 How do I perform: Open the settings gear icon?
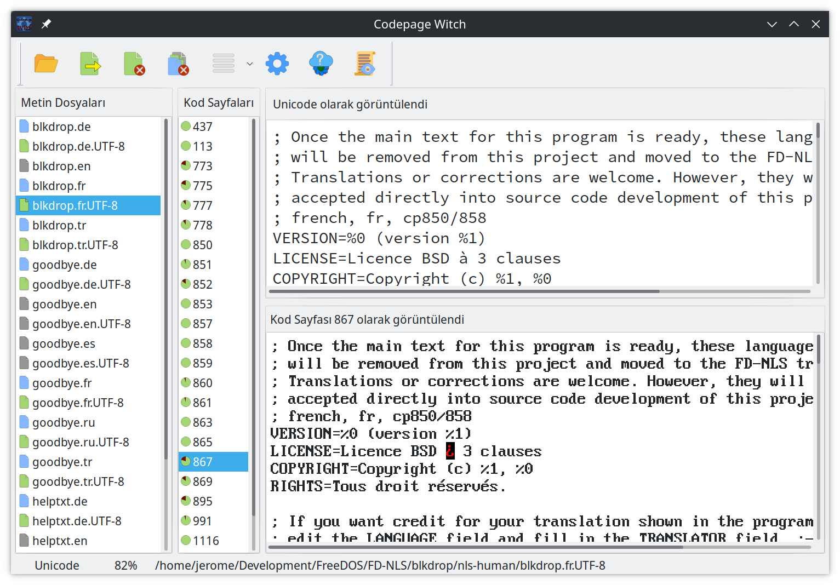[x=277, y=64]
